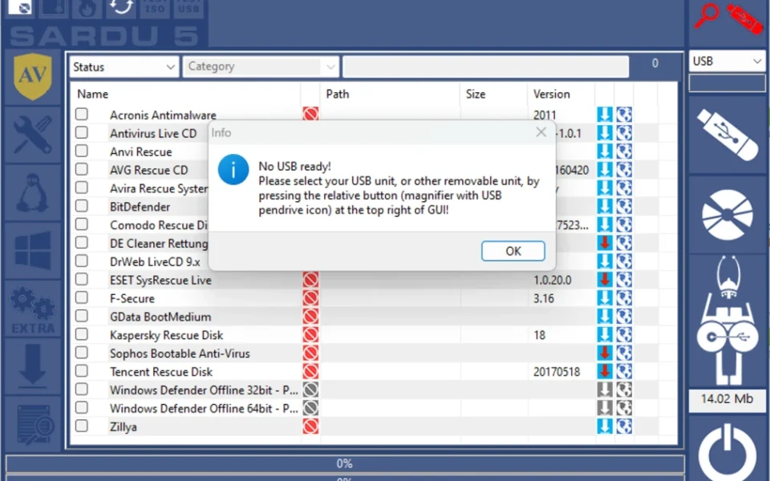
Task: Click the refresh arrows toolbar icon
Action: 121,8
